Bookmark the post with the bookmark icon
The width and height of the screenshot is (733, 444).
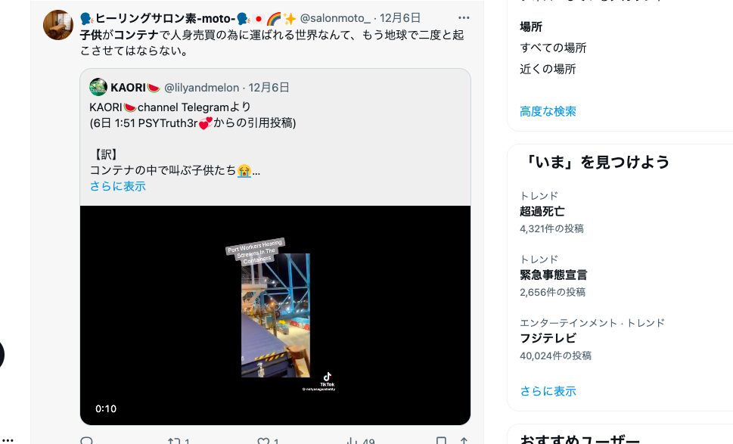441,441
